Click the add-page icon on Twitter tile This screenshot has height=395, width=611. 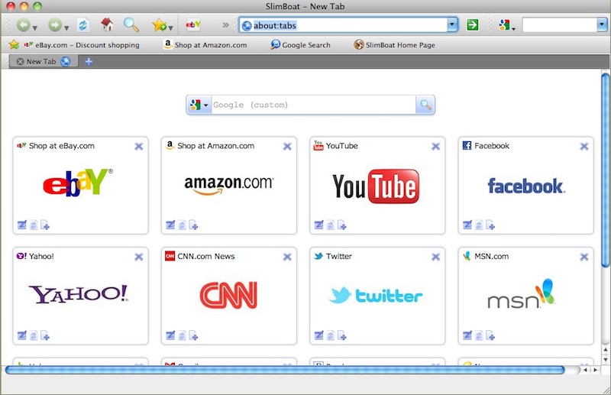pos(343,335)
